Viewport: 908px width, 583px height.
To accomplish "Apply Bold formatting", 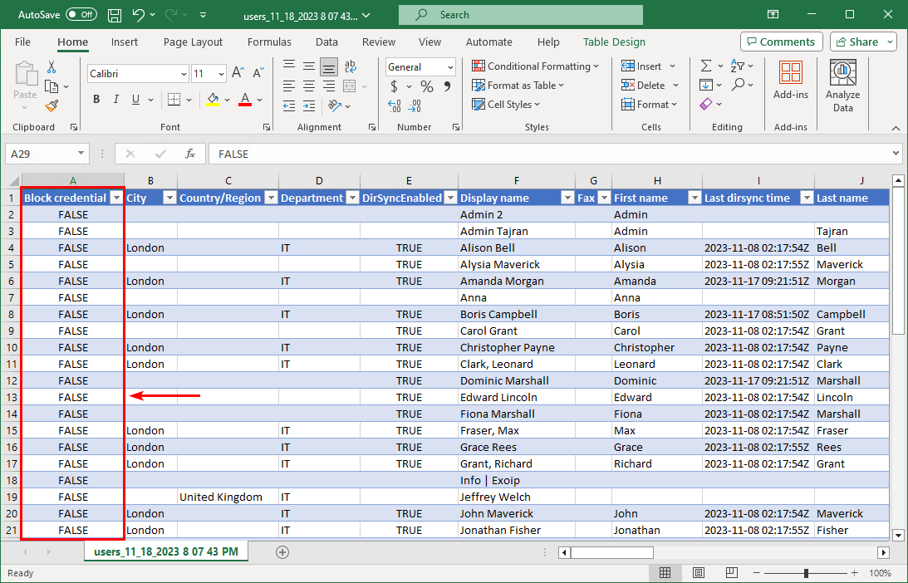I will click(x=96, y=100).
